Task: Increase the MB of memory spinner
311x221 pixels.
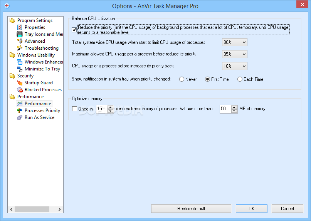Action: point(234,107)
